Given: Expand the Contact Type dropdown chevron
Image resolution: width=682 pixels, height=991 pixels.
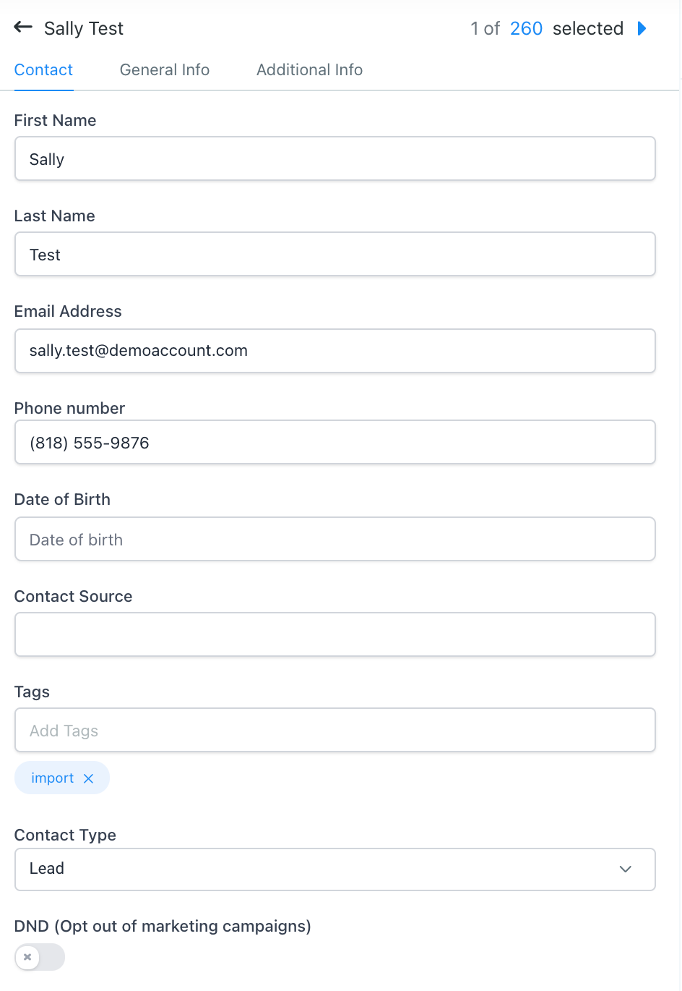Looking at the screenshot, I should click(x=626, y=869).
